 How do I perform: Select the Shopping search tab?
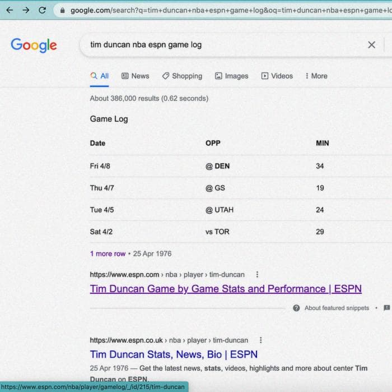(182, 76)
